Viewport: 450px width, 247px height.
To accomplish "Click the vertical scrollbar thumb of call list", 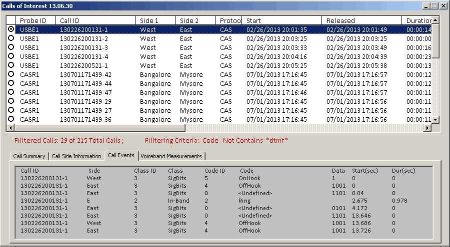I will [x=435, y=41].
